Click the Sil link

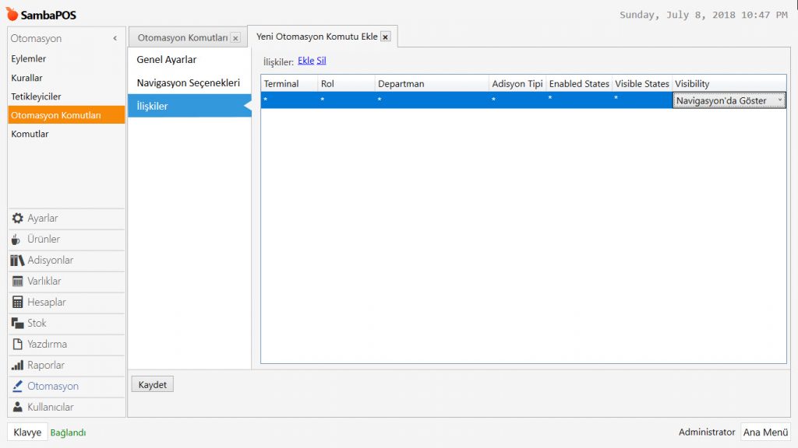click(321, 61)
